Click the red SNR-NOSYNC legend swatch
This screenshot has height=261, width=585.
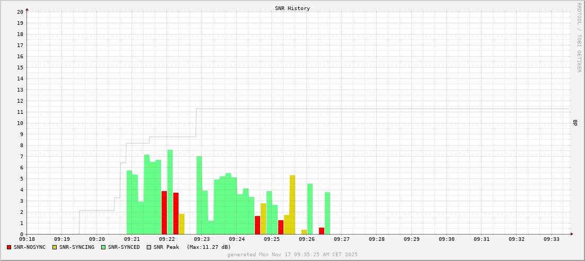(9, 247)
